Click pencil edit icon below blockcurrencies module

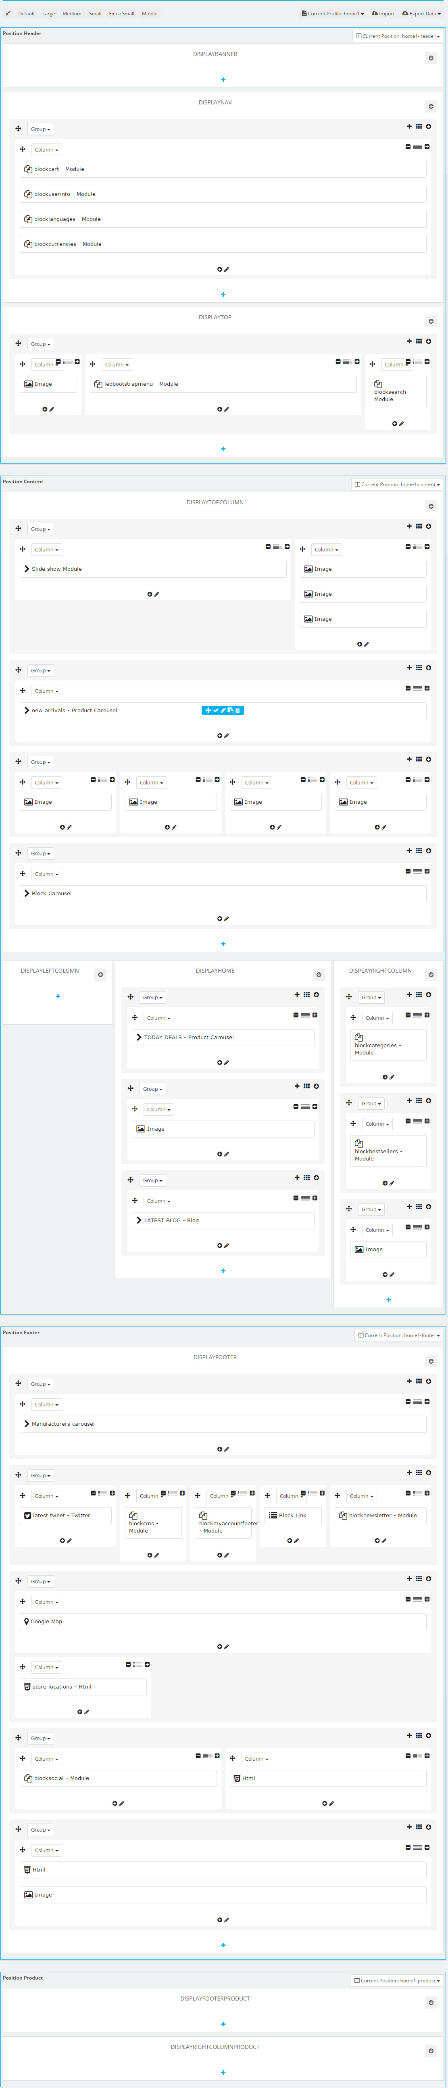227,269
